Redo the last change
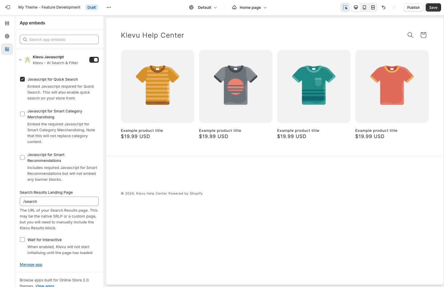The image size is (444, 287). click(x=394, y=7)
